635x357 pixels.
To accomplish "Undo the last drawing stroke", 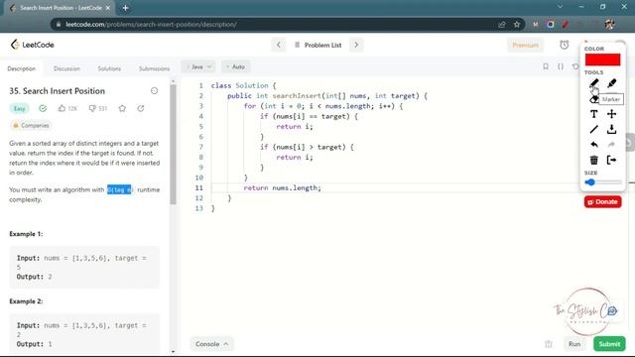I will point(593,145).
